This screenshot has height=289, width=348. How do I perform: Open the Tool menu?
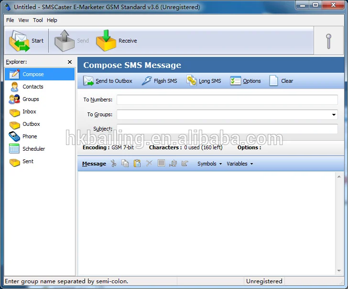click(x=38, y=20)
